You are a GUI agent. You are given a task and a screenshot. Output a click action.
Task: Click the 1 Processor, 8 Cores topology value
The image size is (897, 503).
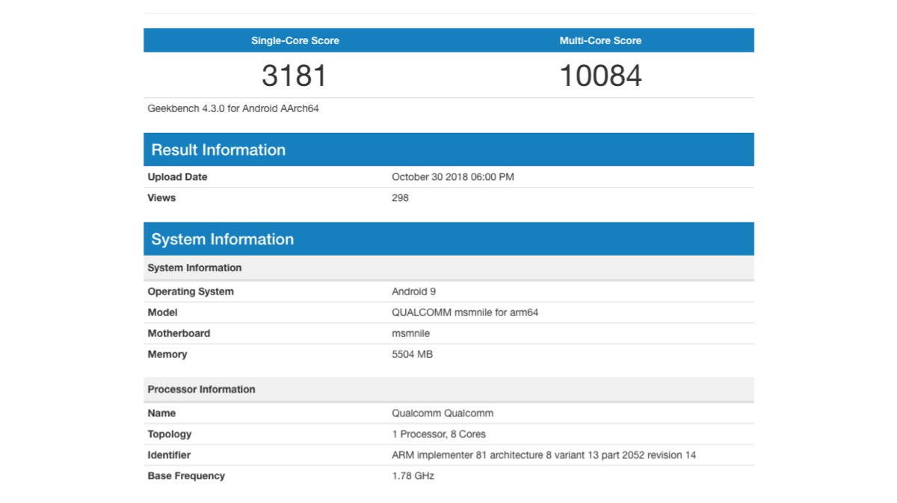point(438,434)
